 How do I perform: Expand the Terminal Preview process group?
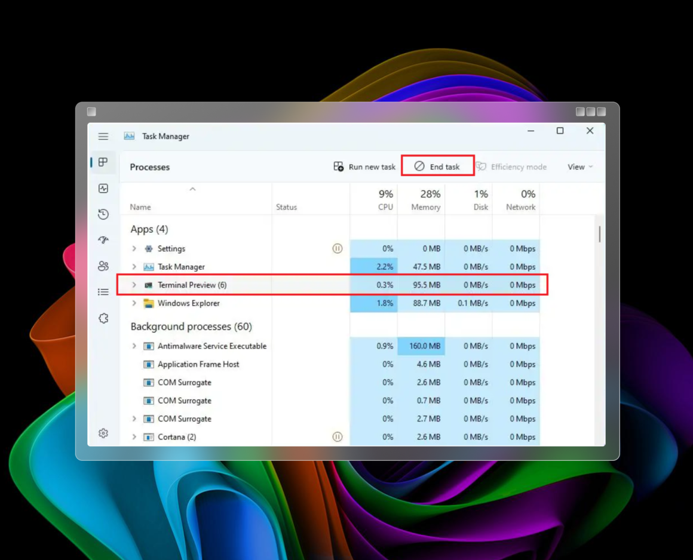134,285
